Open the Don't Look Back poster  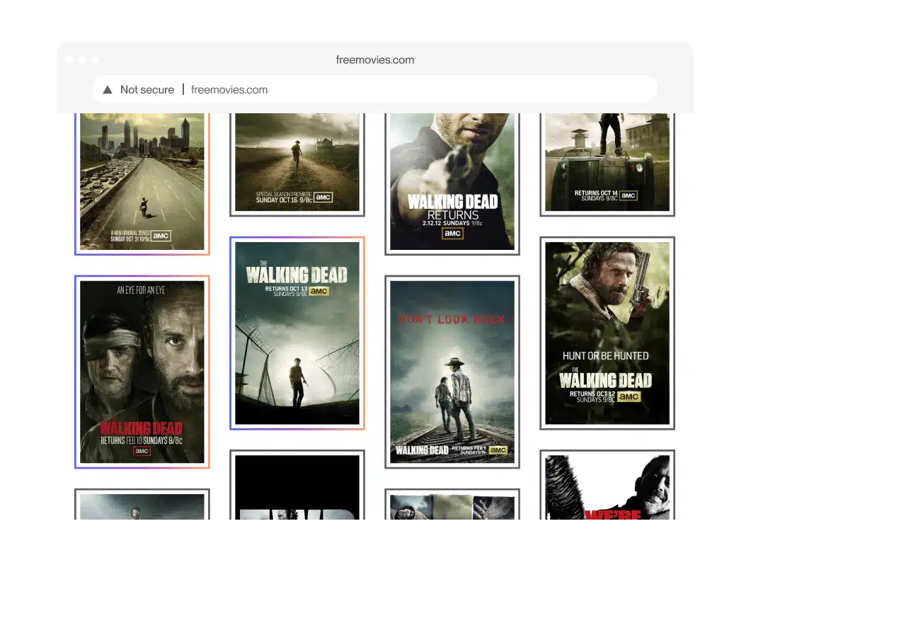click(452, 372)
